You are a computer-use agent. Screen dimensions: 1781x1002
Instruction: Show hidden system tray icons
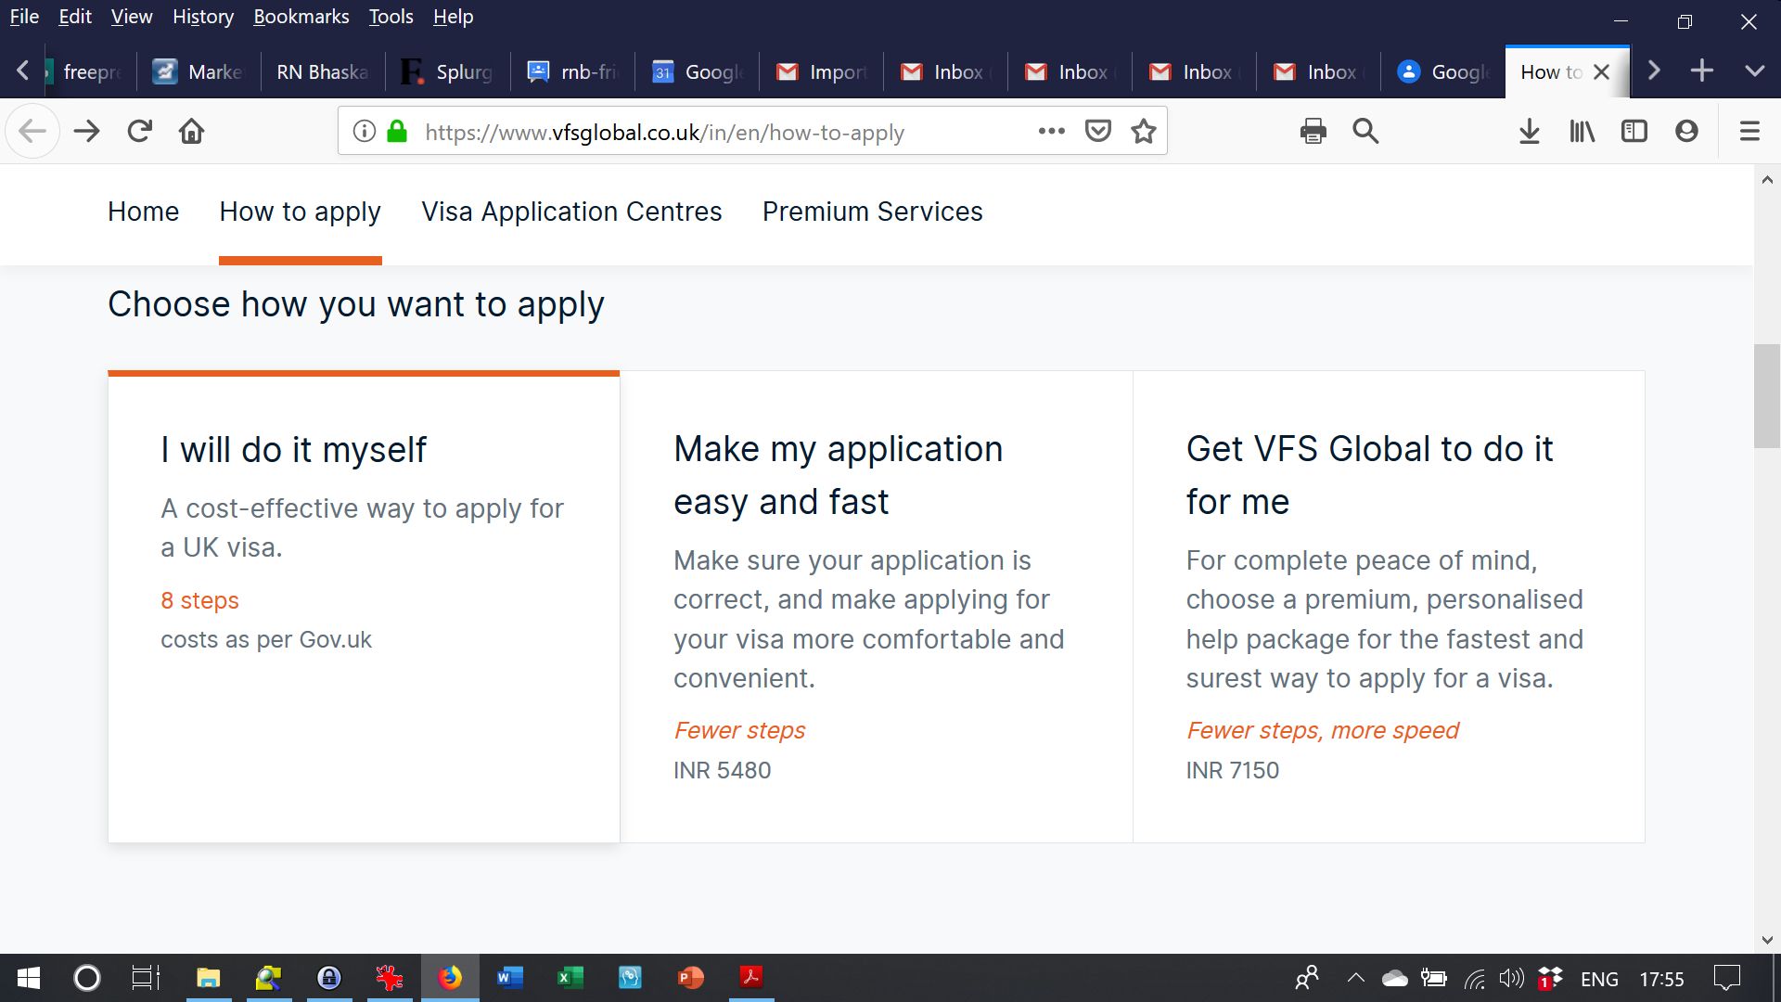1355,978
